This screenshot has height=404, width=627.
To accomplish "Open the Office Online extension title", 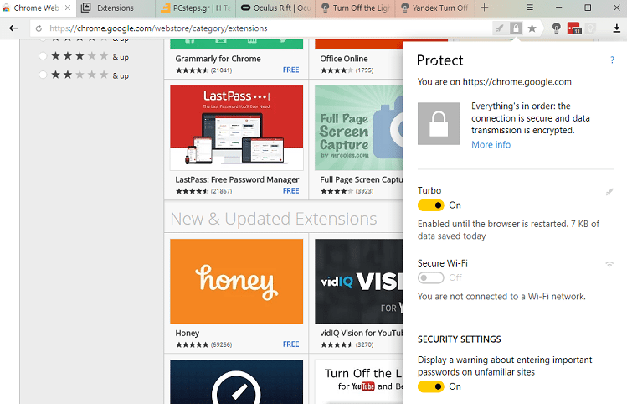I will tap(344, 59).
